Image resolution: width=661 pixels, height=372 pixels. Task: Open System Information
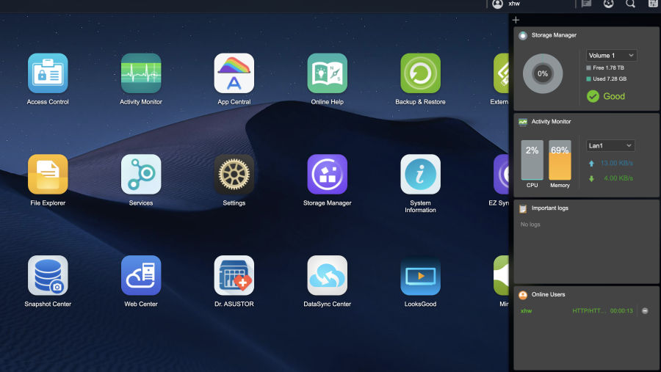coord(420,175)
